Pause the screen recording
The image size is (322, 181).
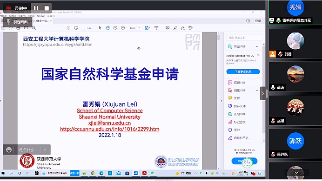pos(36,8)
